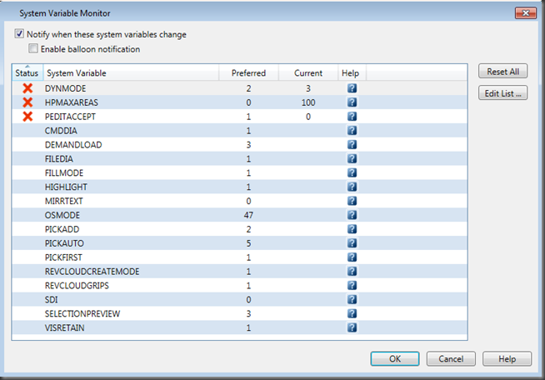The image size is (545, 380).
Task: Uncheck Notify when system variables change
Action: pos(19,33)
